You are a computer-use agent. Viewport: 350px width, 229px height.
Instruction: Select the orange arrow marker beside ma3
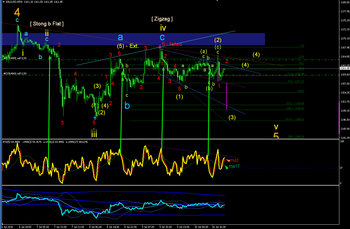click(228, 161)
